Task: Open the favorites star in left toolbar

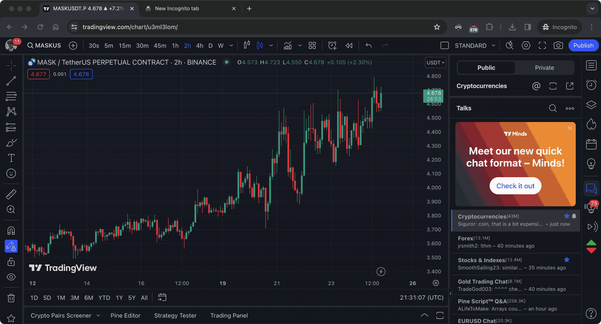Action: [x=11, y=318]
